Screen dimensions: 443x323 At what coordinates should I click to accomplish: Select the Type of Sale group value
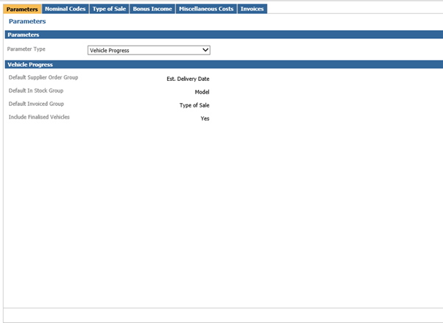coord(194,105)
